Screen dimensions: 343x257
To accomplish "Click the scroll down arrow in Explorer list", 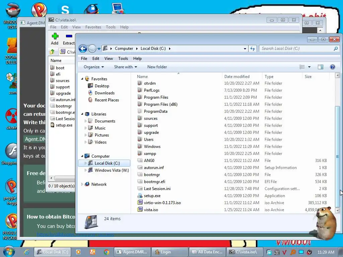I will (337, 210).
